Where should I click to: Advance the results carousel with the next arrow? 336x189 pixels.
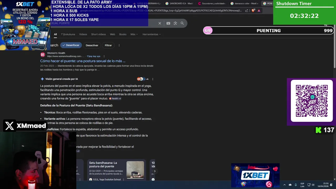(155, 171)
